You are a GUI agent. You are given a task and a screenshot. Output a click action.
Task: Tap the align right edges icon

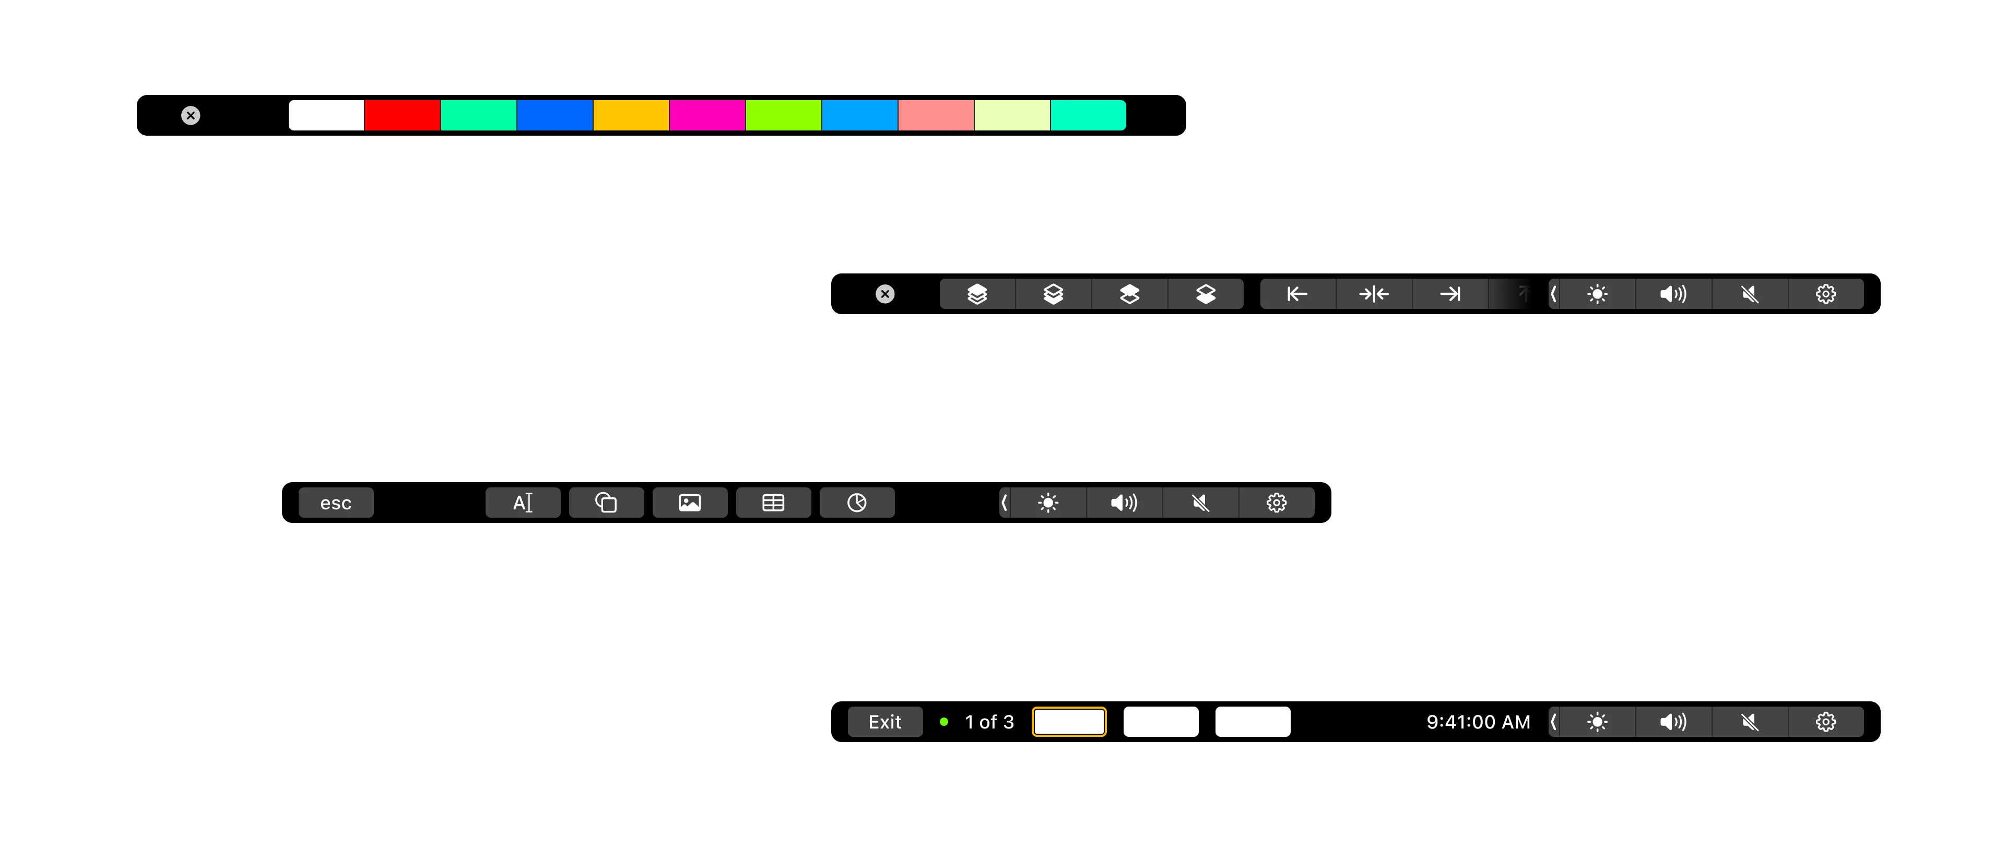tap(1449, 294)
